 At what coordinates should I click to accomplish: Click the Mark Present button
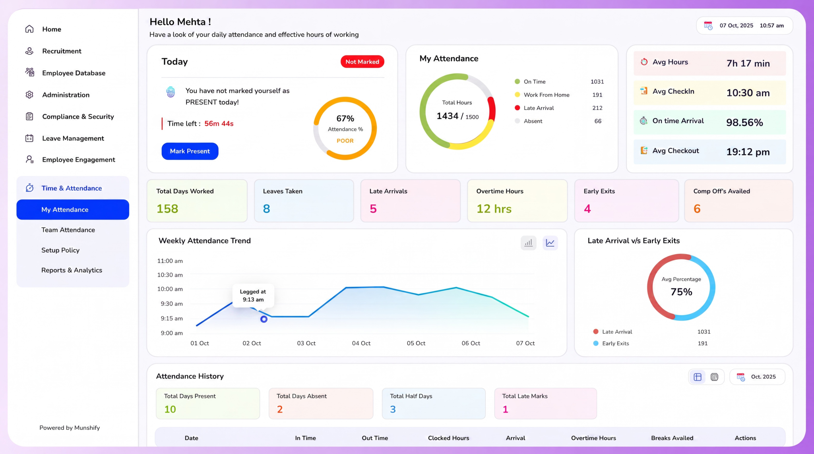pyautogui.click(x=190, y=151)
